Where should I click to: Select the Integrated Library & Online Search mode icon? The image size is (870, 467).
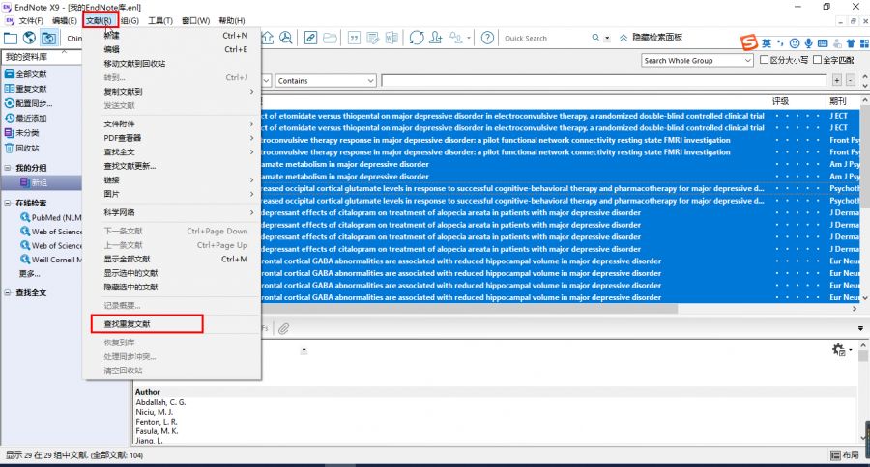tap(49, 39)
